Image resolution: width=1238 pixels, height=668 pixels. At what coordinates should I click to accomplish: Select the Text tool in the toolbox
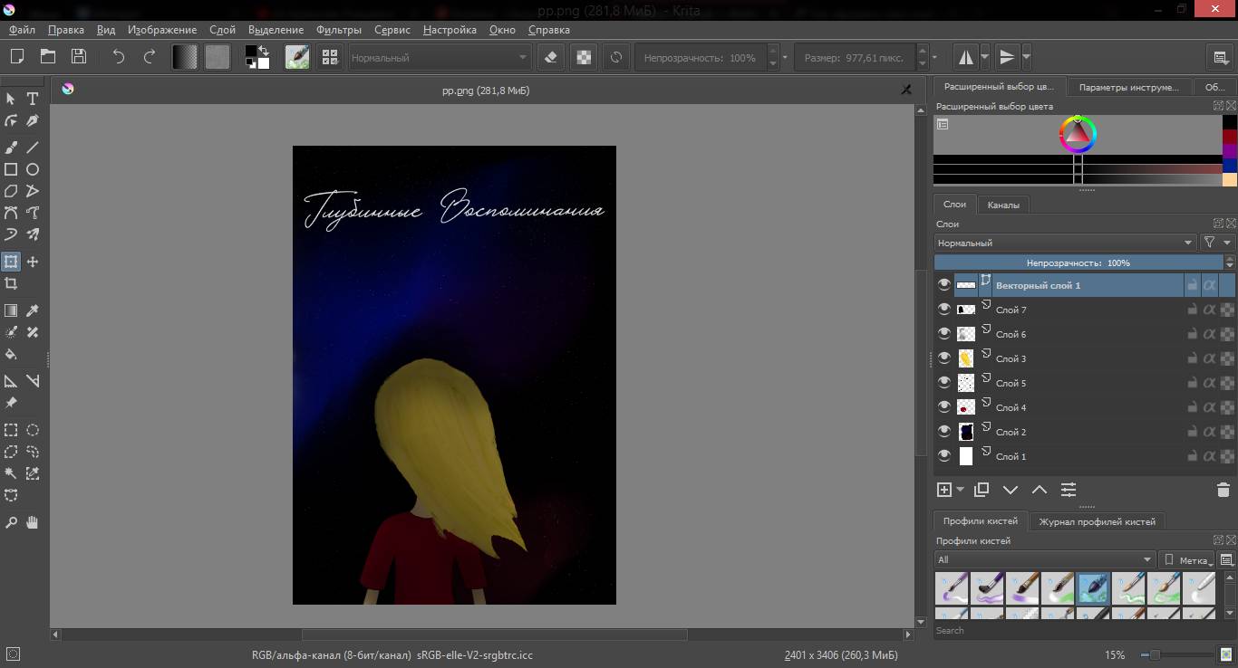[33, 99]
